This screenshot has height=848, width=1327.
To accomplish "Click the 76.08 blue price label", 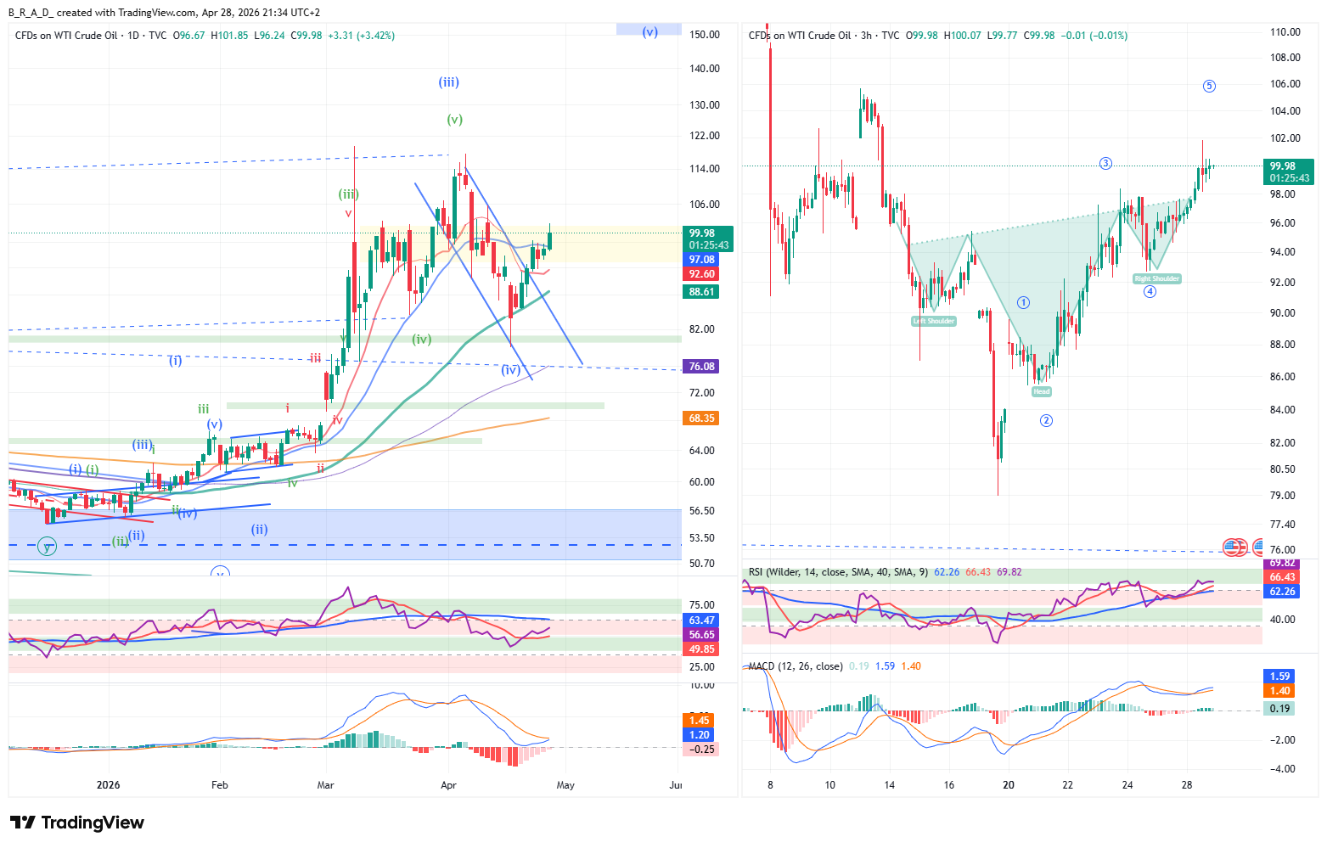I will pos(701,367).
